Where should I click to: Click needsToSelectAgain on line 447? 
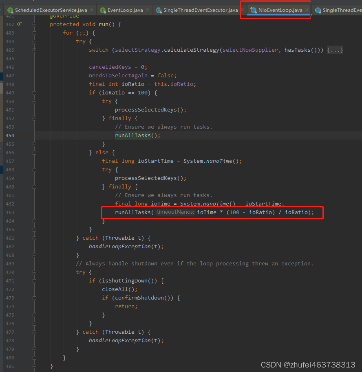tap(118, 75)
